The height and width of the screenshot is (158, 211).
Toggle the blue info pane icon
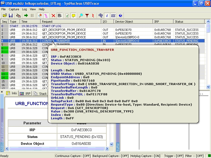[x=107, y=16]
